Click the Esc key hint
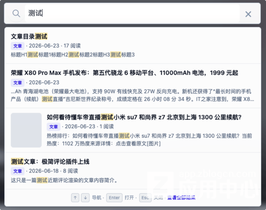 coord(145,198)
